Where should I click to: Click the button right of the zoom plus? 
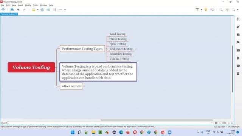coord(232,123)
